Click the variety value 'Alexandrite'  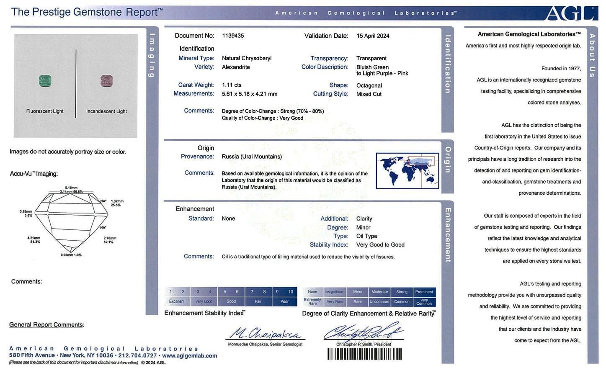(x=236, y=67)
